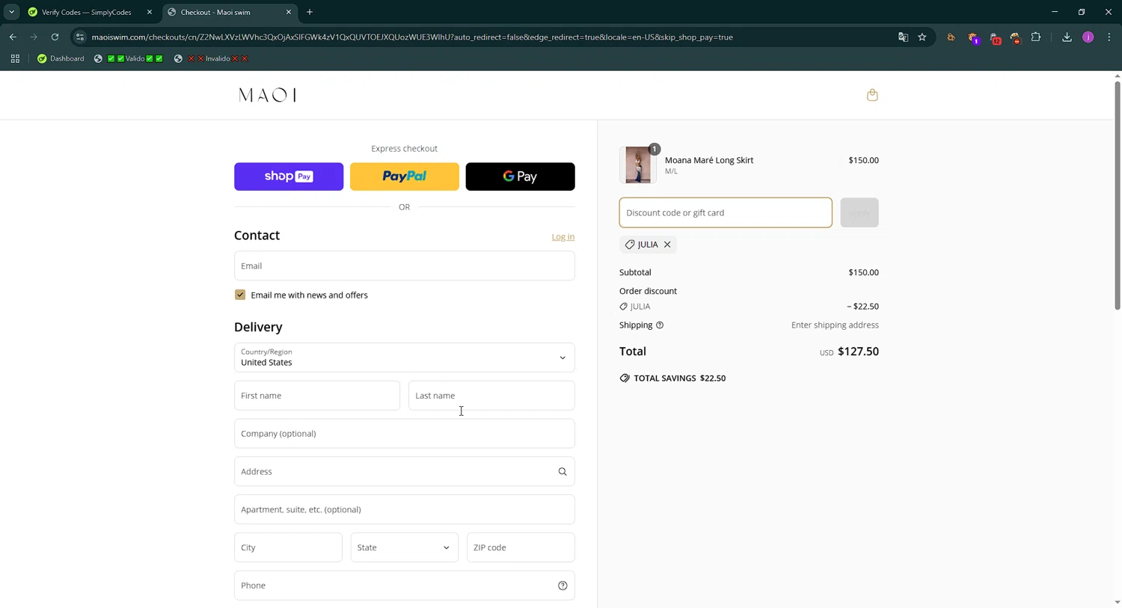Open the Valido bookmark

128,58
